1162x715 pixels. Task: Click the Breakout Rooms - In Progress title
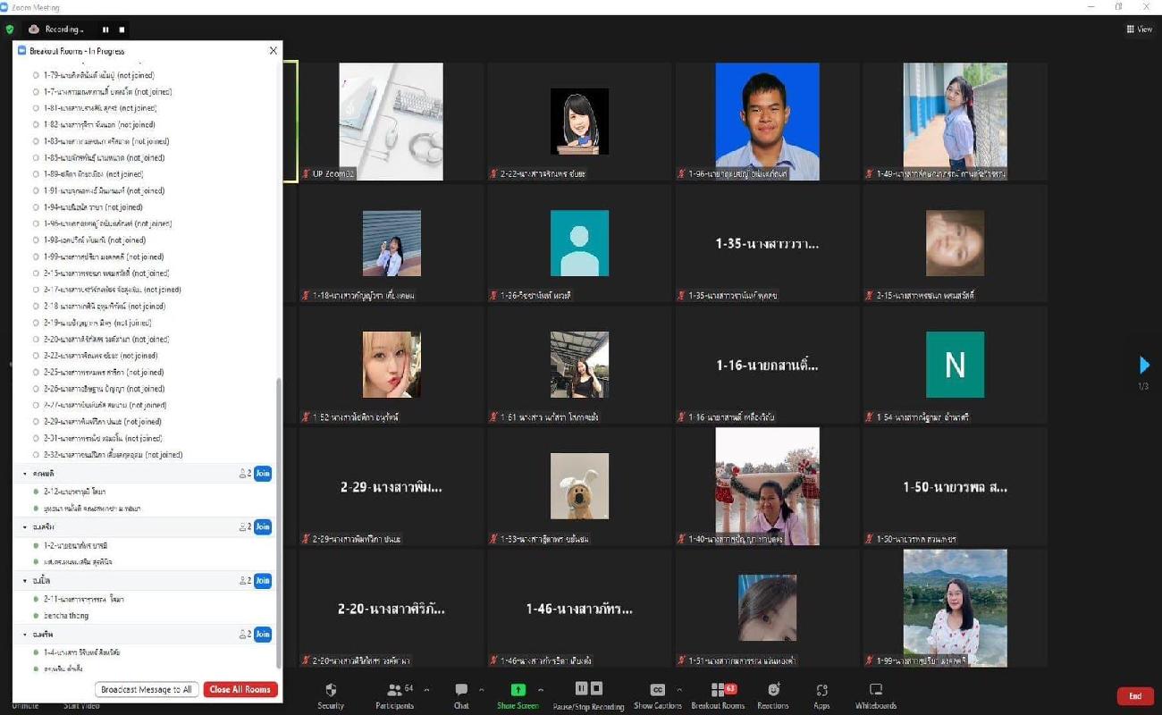77,51
